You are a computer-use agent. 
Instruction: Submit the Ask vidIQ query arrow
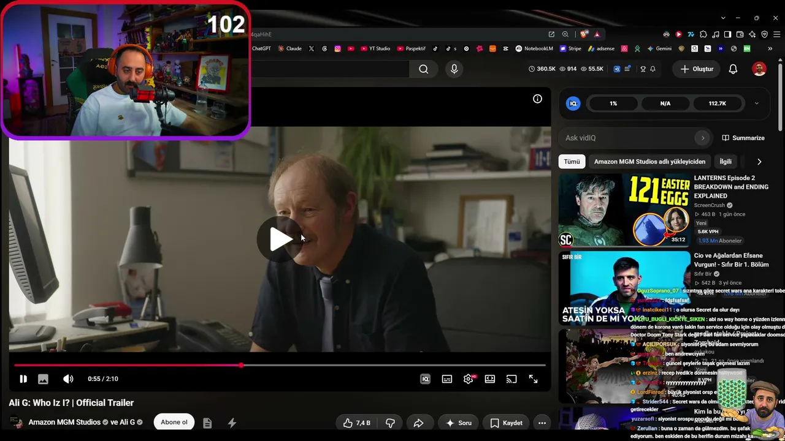tap(703, 138)
